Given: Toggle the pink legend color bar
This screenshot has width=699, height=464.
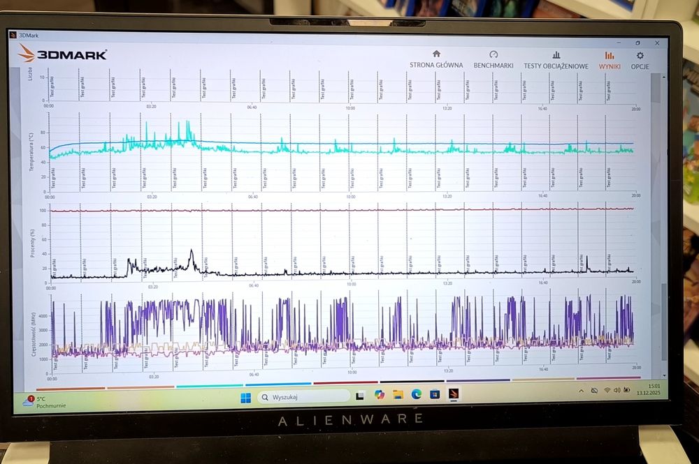Looking at the screenshot, I should pyautogui.click(x=608, y=378).
